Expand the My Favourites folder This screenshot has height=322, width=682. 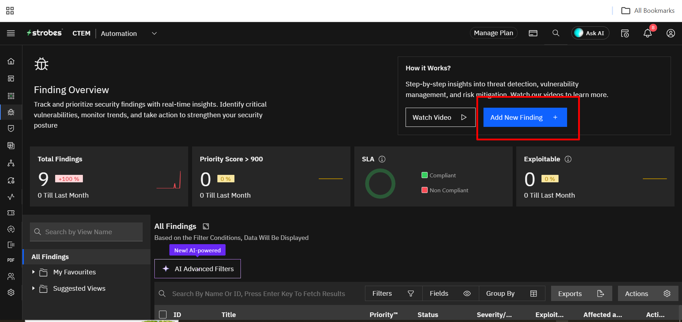tap(33, 272)
